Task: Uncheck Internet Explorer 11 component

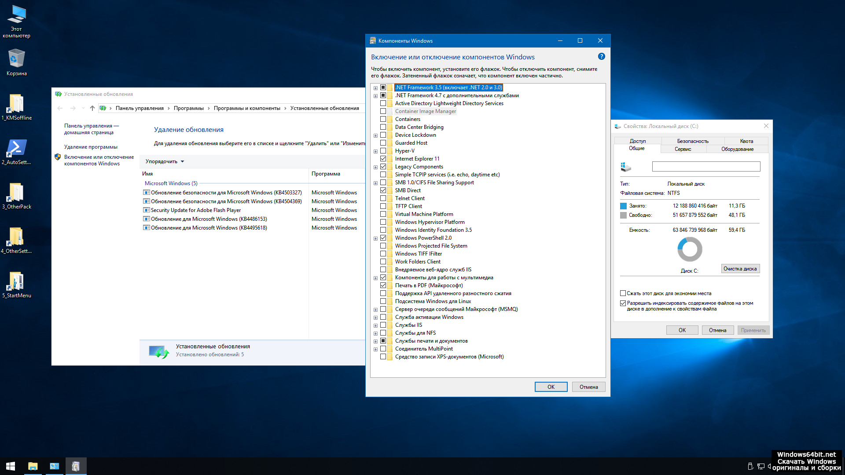Action: pos(383,159)
